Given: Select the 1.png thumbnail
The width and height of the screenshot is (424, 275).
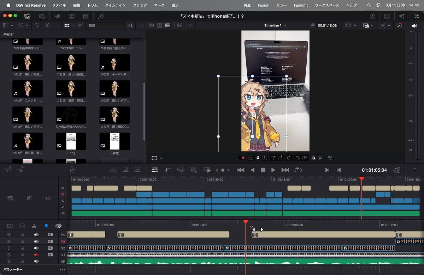Looking at the screenshot, I should [x=71, y=141].
